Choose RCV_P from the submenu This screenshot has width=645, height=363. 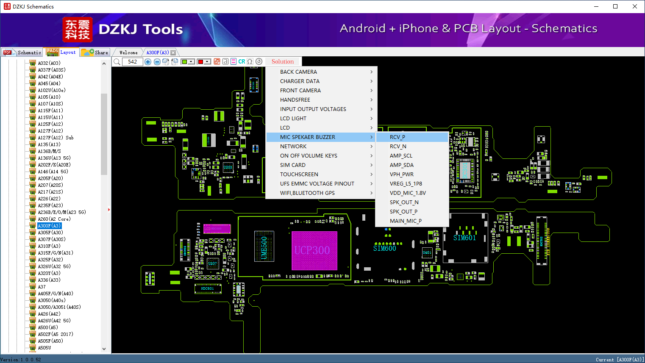pyautogui.click(x=412, y=137)
